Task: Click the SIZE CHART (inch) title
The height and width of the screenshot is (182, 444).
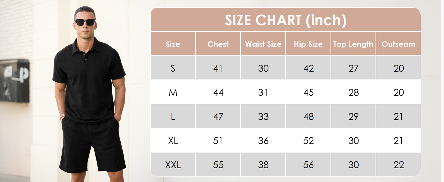Action: (285, 20)
